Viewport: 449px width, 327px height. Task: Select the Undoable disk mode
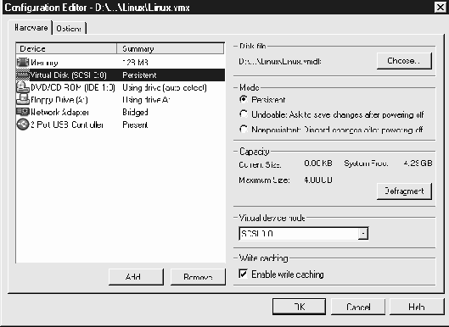[244, 114]
